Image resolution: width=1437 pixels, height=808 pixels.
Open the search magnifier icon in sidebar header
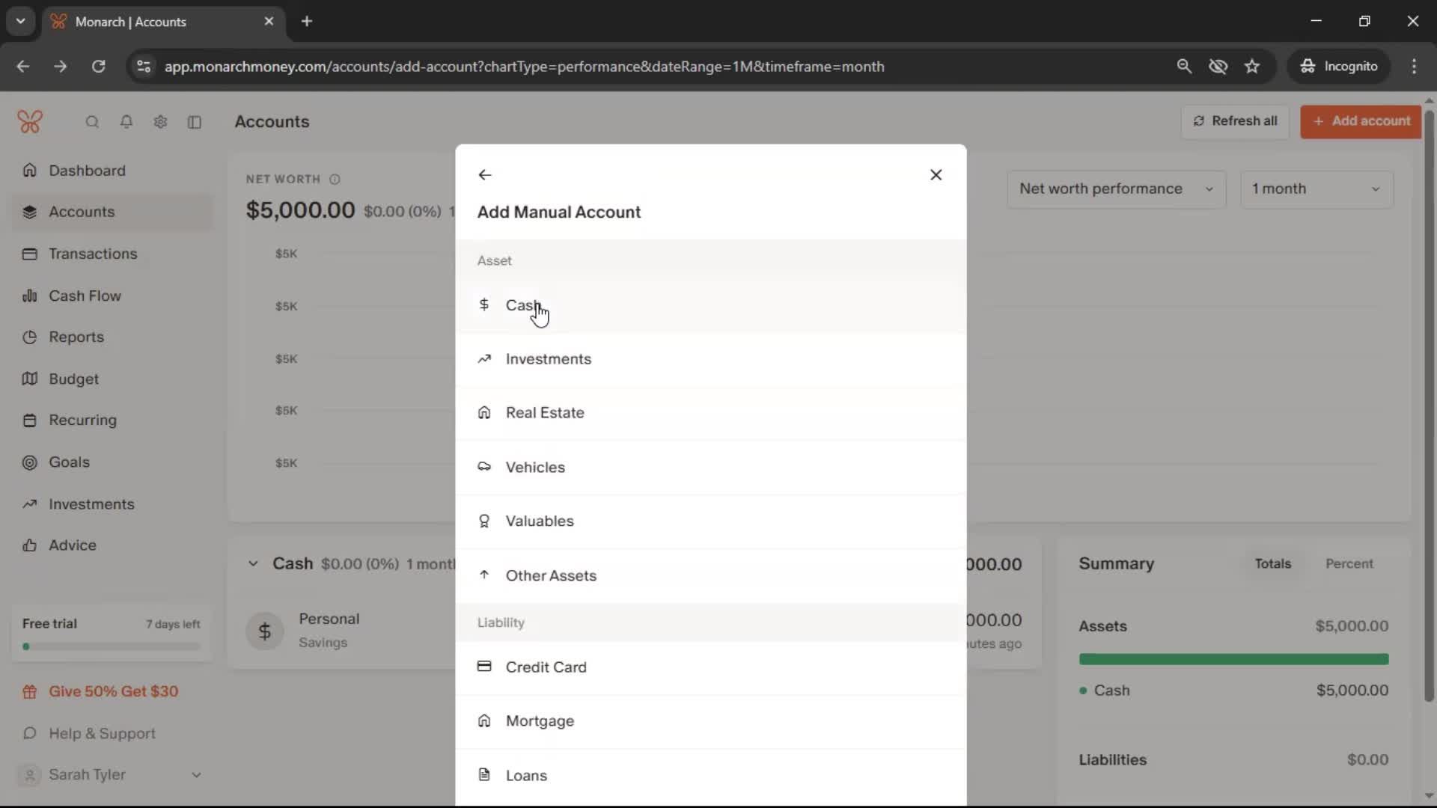(92, 122)
